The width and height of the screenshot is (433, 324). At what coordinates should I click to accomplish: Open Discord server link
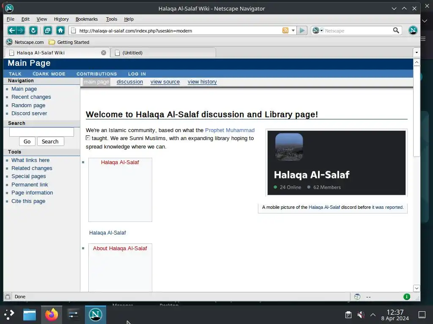29,113
